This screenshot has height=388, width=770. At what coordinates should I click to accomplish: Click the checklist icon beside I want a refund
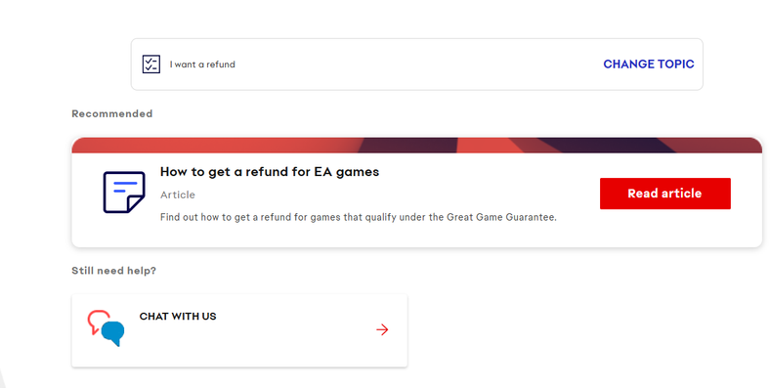pos(151,65)
